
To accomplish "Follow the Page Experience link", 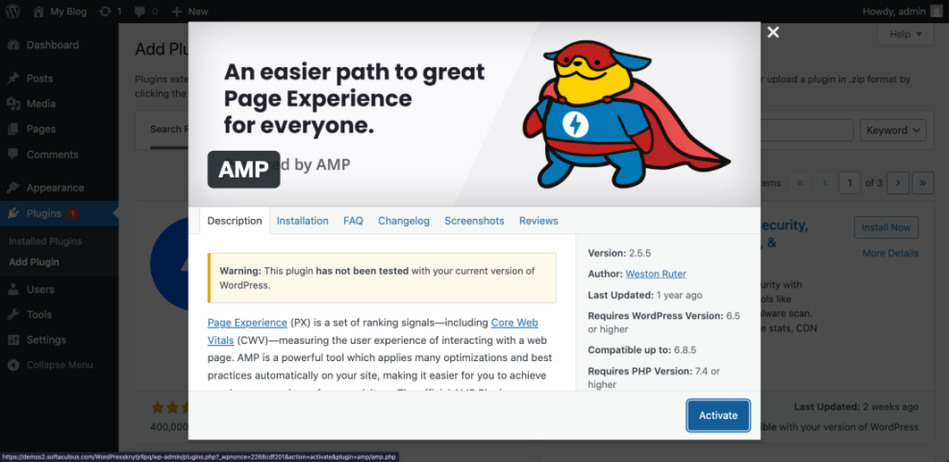I will click(247, 323).
